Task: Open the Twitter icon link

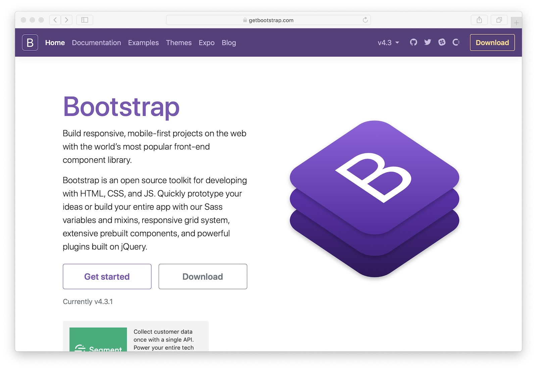Action: coord(428,42)
